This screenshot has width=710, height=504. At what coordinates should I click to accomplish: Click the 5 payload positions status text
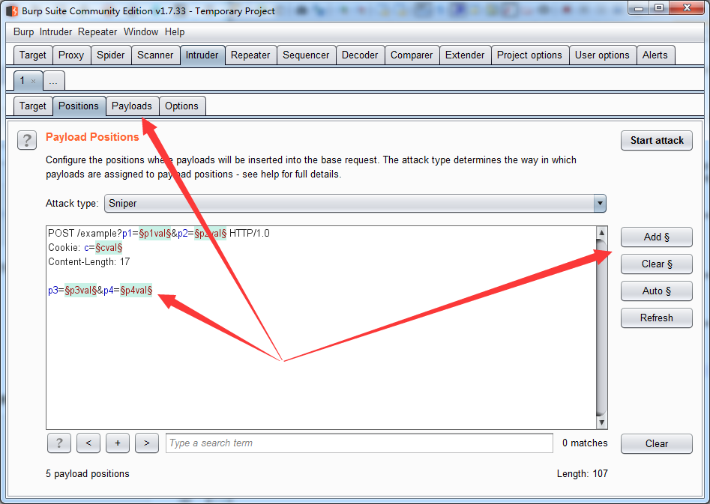point(88,474)
